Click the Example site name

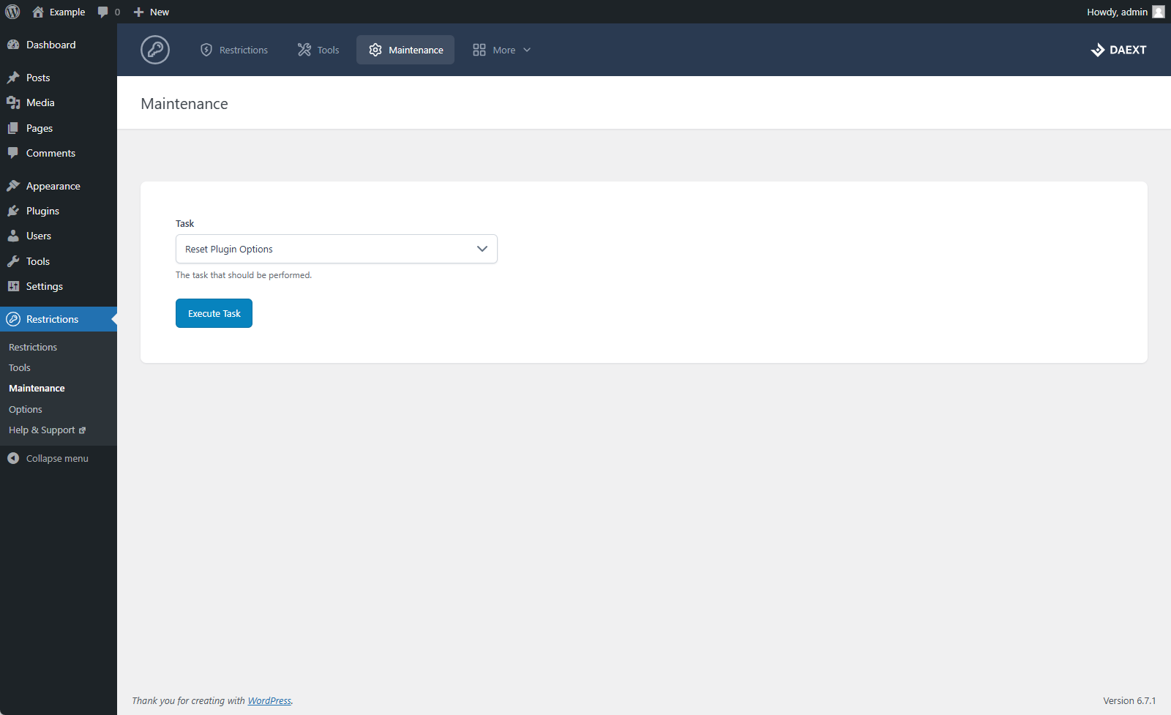coord(67,12)
